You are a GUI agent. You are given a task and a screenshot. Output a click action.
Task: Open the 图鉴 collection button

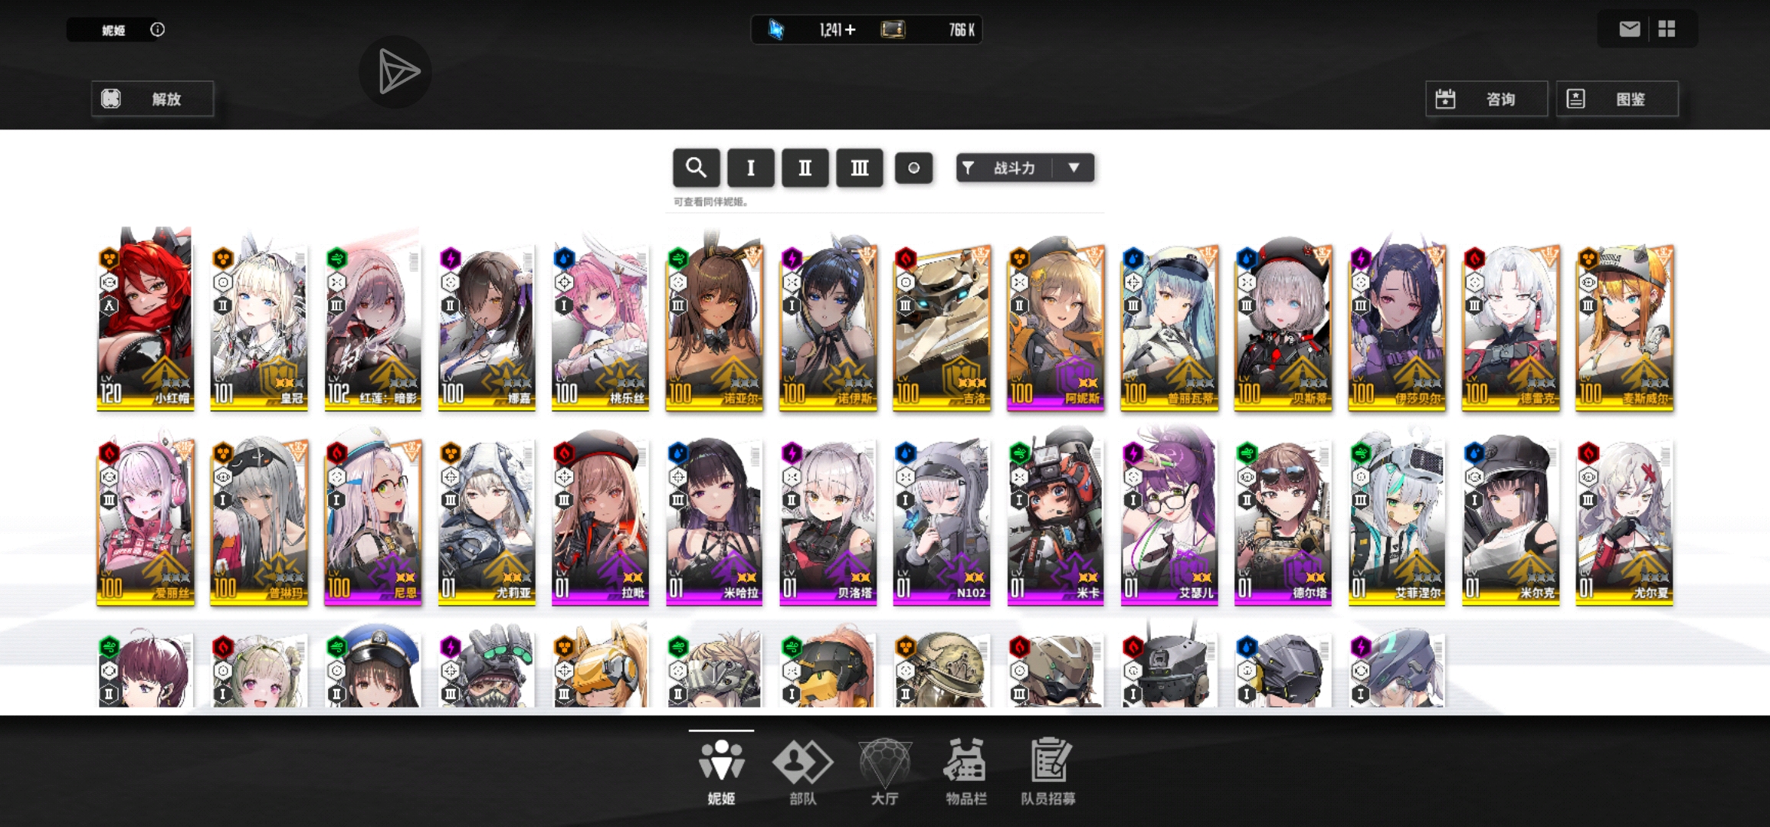(1617, 99)
